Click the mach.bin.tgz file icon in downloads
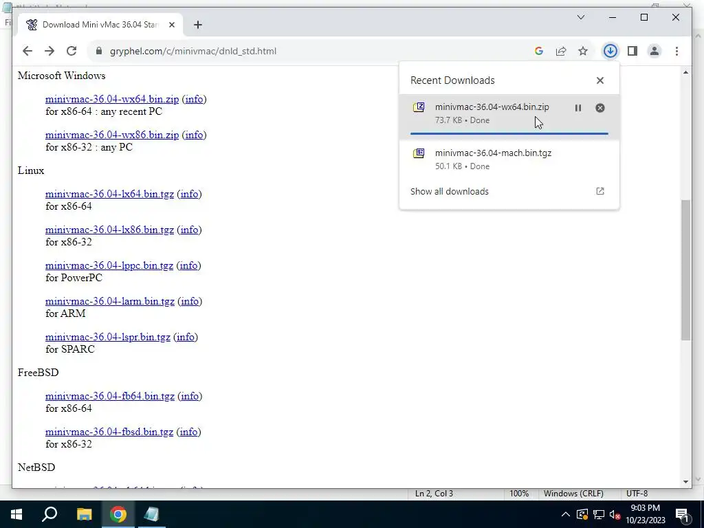 coord(419,153)
